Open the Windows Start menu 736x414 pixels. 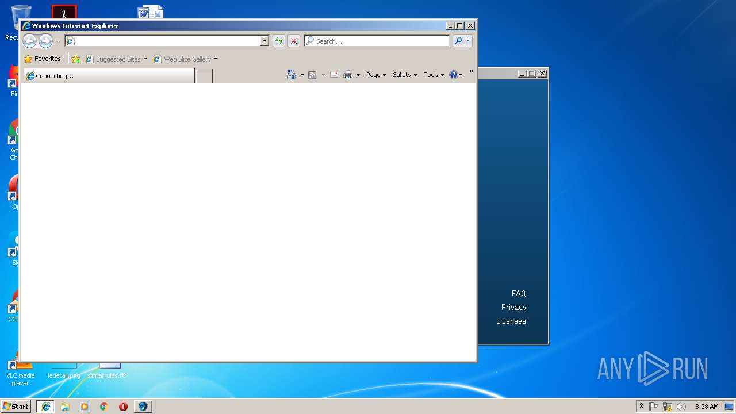coord(16,407)
